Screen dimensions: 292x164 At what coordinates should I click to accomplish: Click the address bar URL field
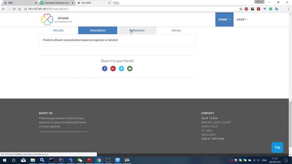[130, 9]
